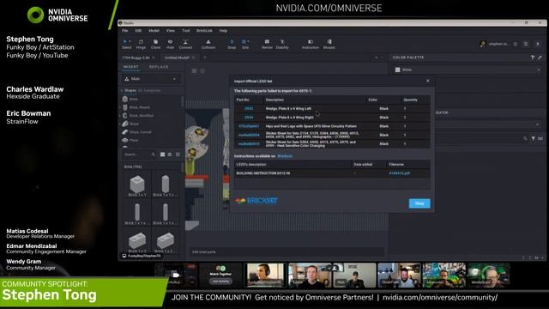Pick the Brick 1 x 1 thumbnail
The height and width of the screenshot is (309, 549).
[137, 185]
